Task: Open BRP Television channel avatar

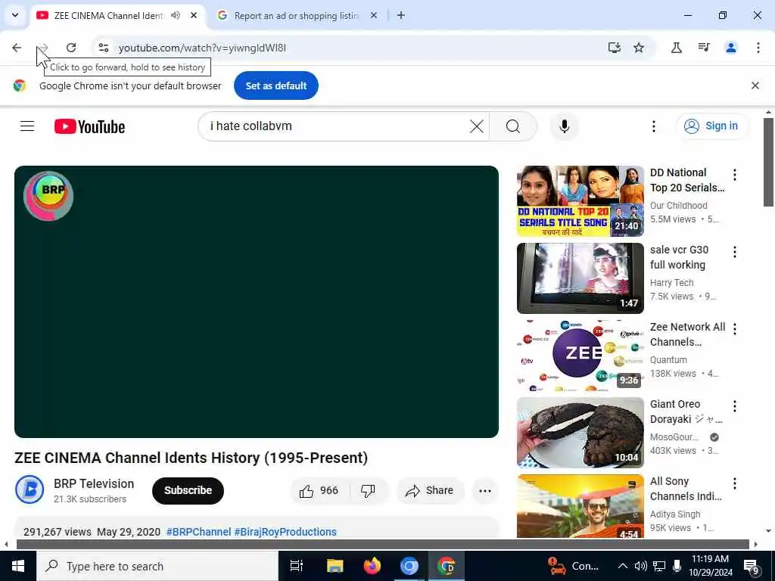Action: click(30, 489)
